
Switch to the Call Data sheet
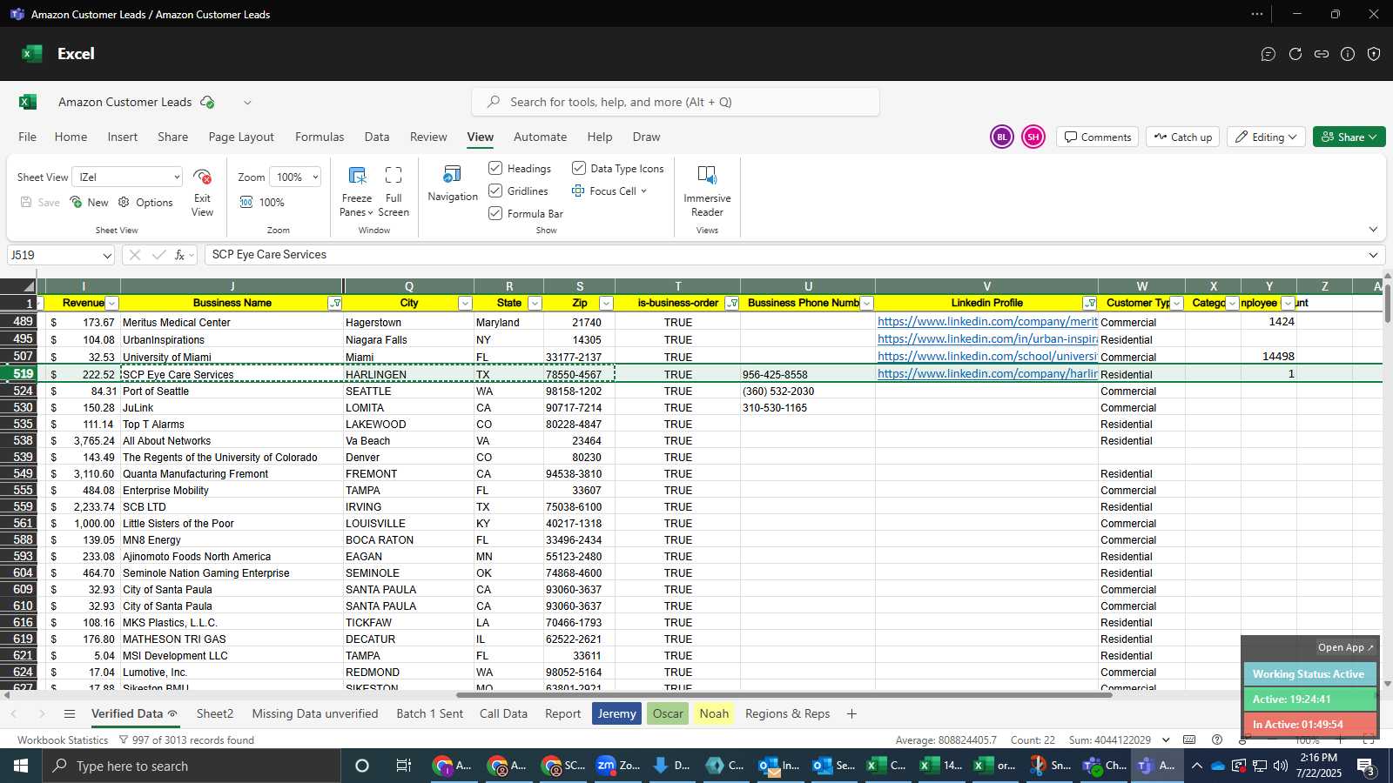(x=503, y=713)
